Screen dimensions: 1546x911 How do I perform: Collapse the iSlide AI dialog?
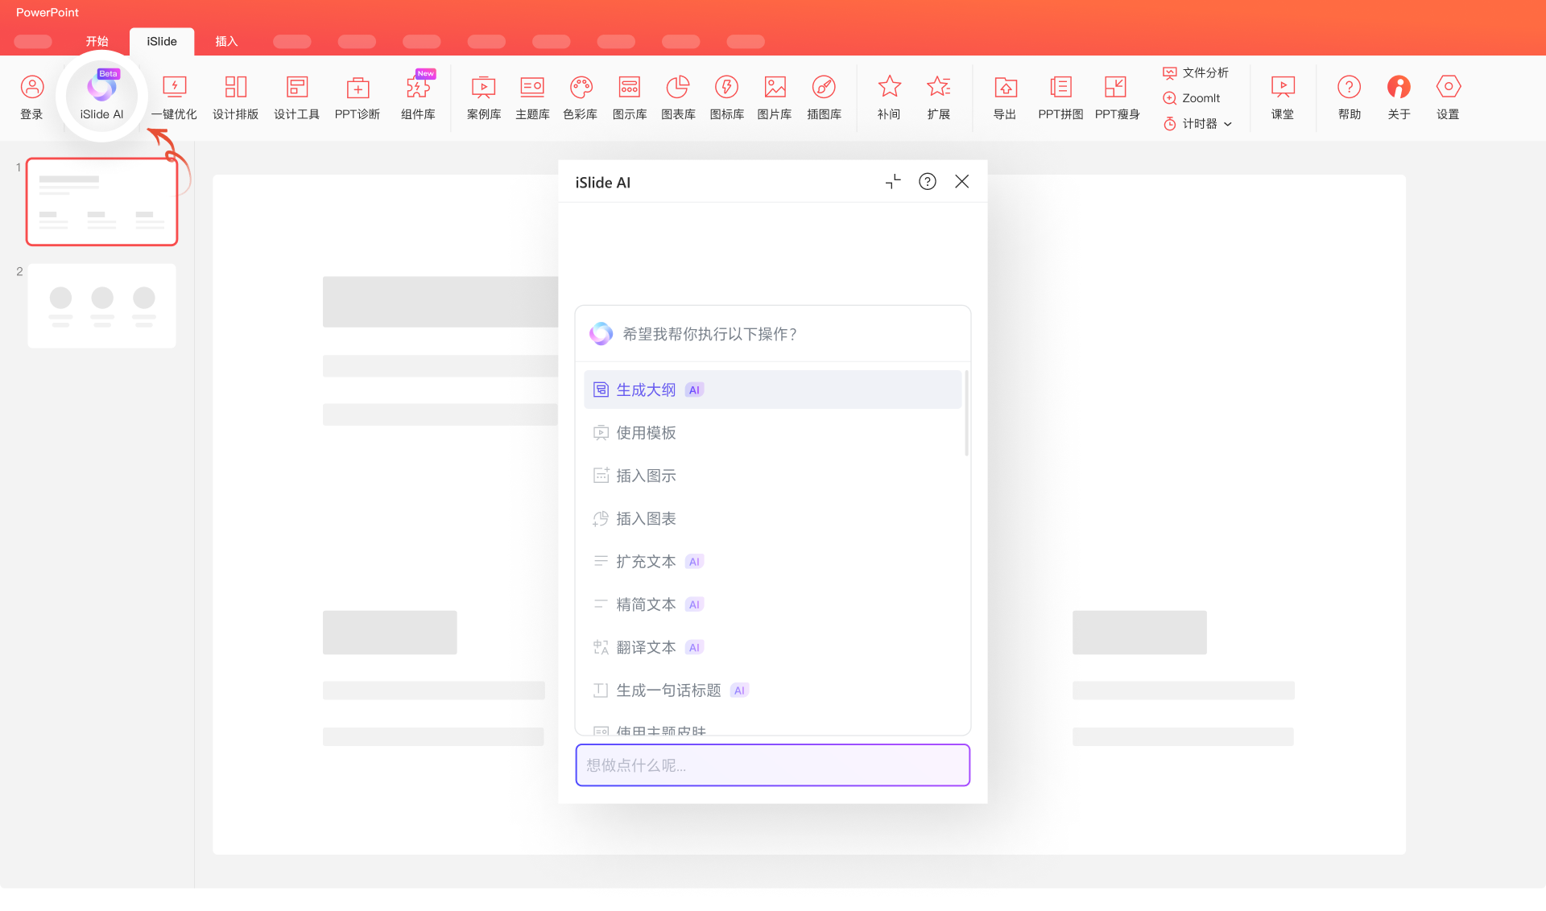[x=893, y=182]
